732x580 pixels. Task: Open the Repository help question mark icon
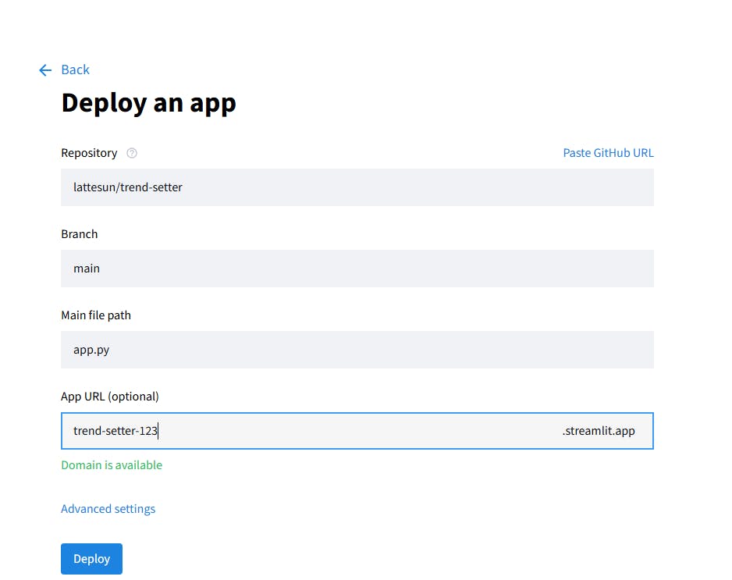[x=132, y=153]
